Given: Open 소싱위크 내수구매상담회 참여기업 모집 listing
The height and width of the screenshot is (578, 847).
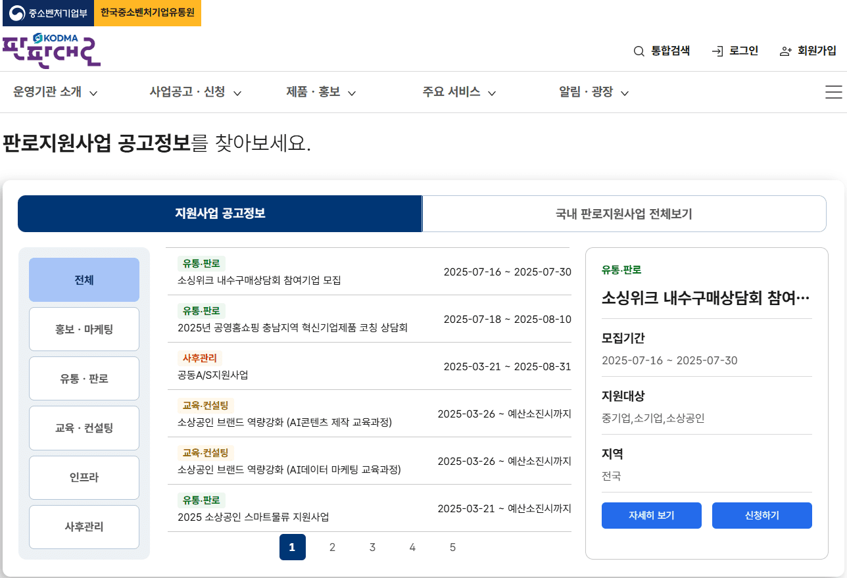Looking at the screenshot, I should coord(259,280).
